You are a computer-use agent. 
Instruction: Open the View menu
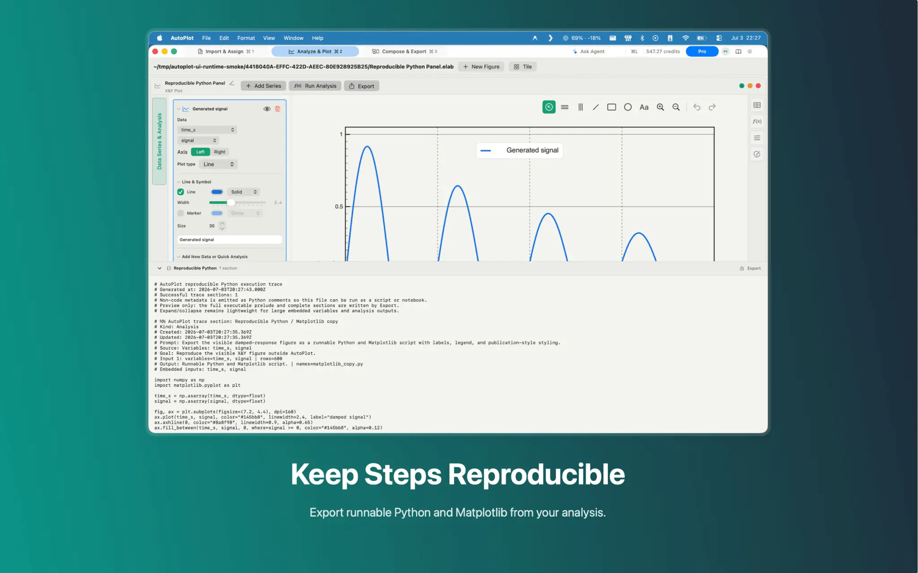pos(269,38)
